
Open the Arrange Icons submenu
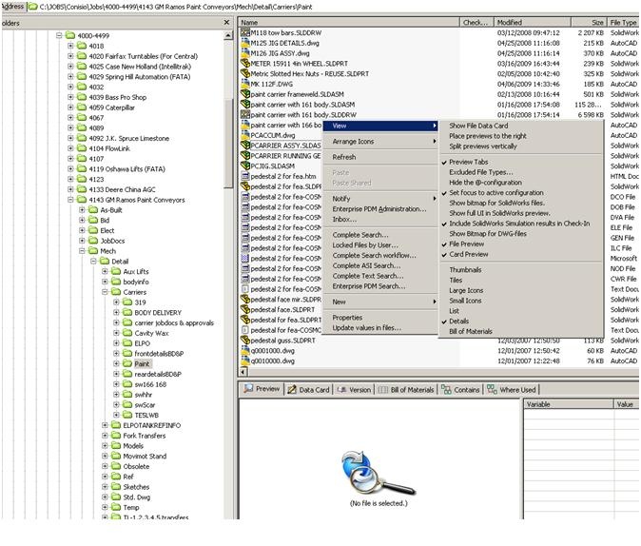(x=380, y=141)
